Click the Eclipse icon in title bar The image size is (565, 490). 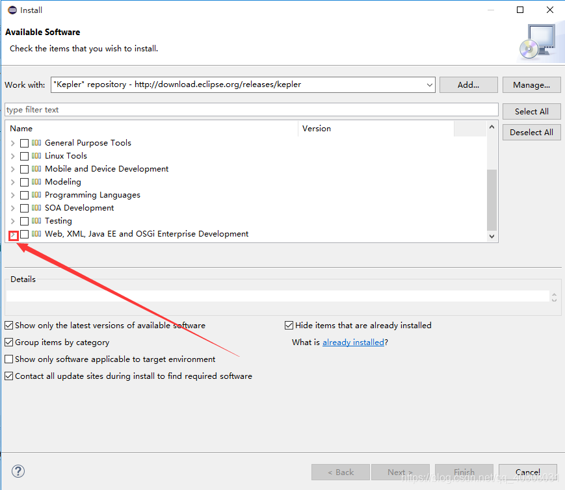(x=12, y=10)
